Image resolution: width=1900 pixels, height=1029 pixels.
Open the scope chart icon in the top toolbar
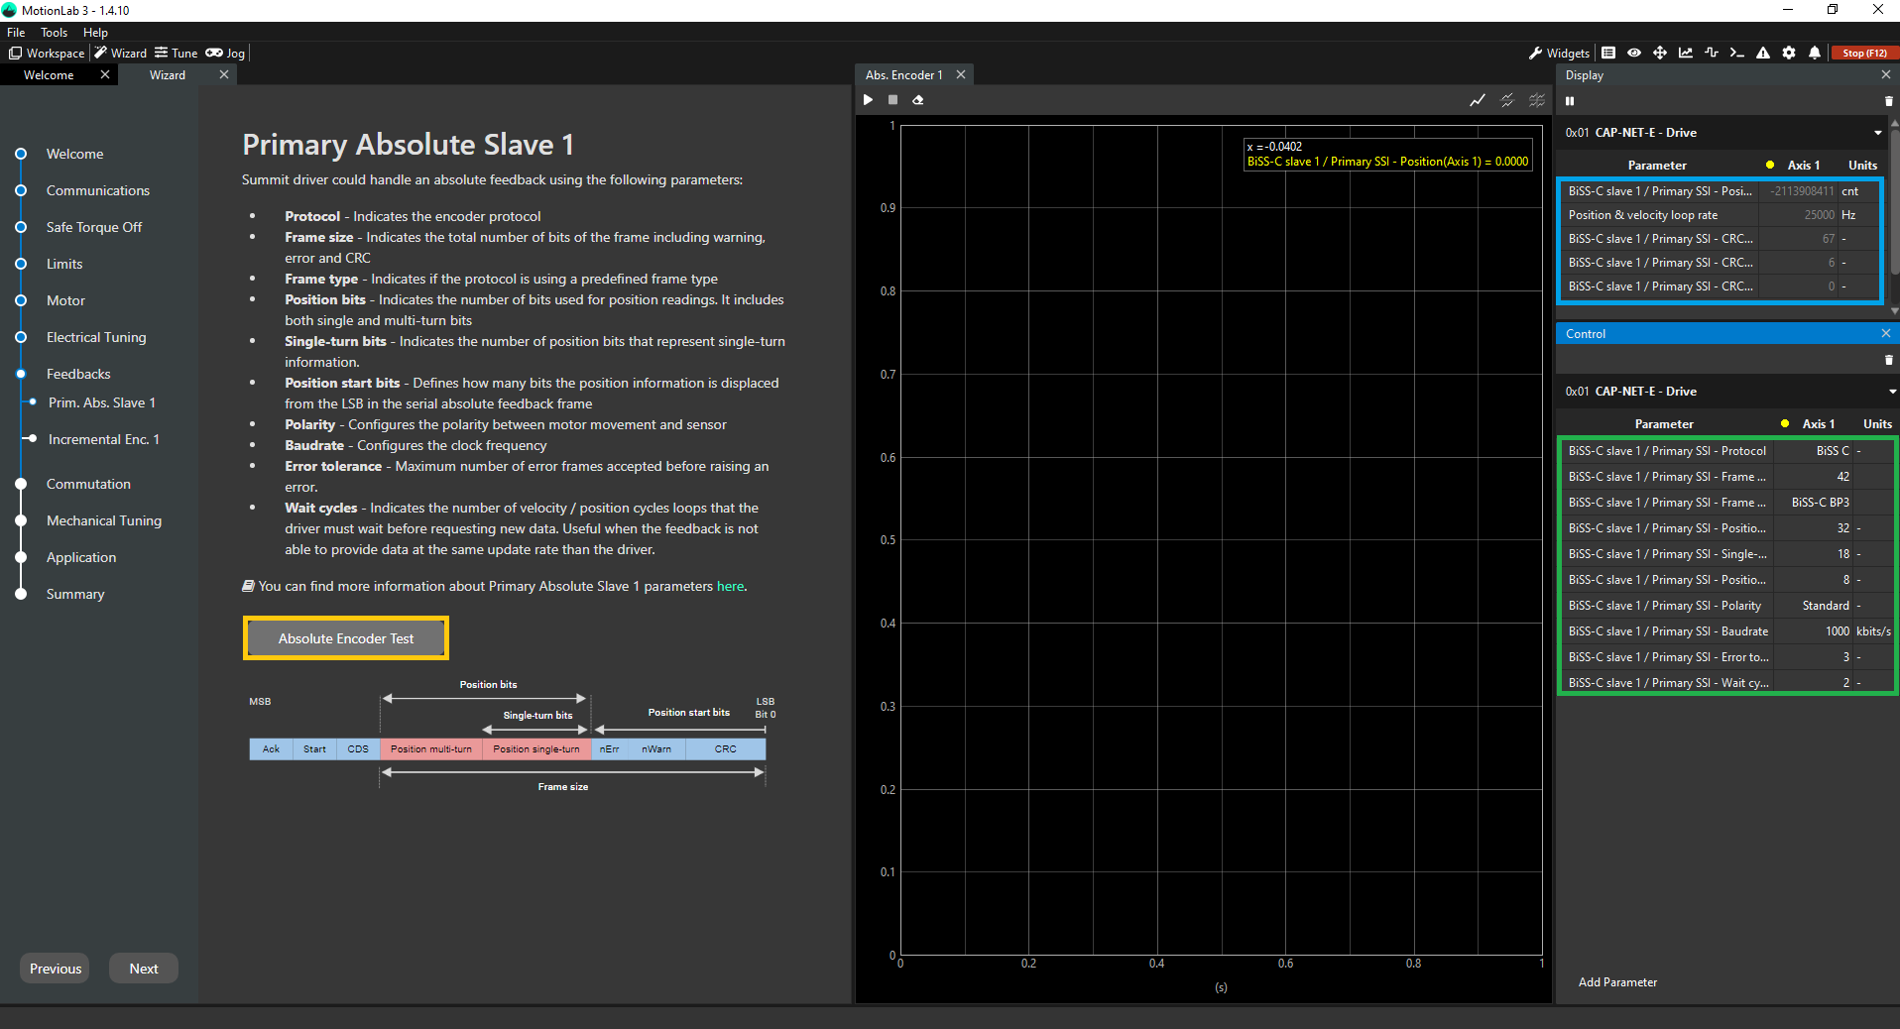(x=1685, y=54)
